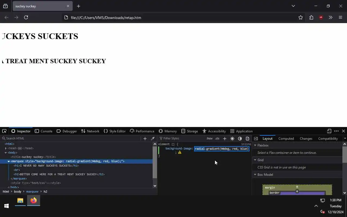Click the element picker icon in DevTools
Image resolution: width=347 pixels, height=217 pixels.
click(x=4, y=131)
